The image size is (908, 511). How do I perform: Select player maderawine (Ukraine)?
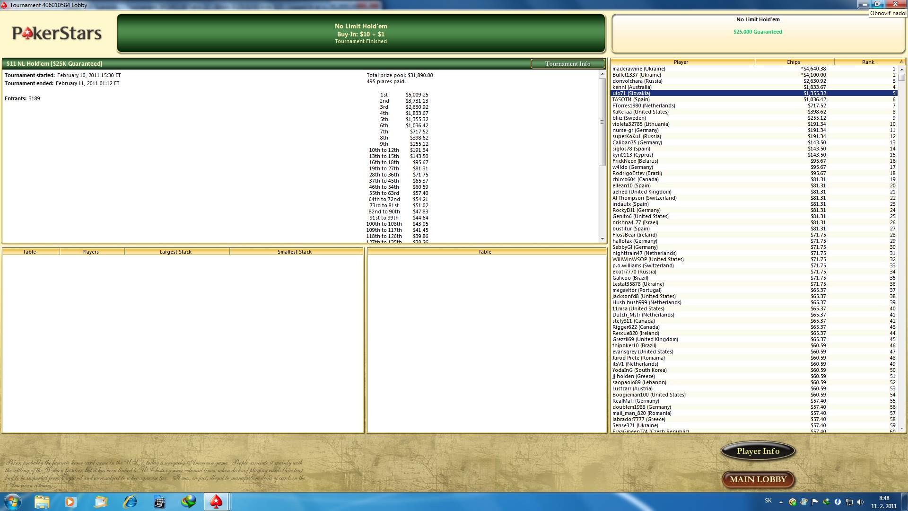pyautogui.click(x=754, y=69)
